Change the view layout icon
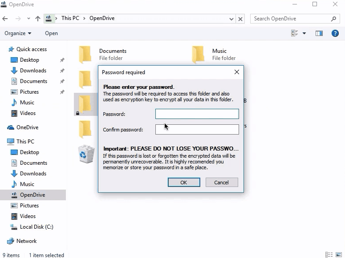 (x=294, y=33)
